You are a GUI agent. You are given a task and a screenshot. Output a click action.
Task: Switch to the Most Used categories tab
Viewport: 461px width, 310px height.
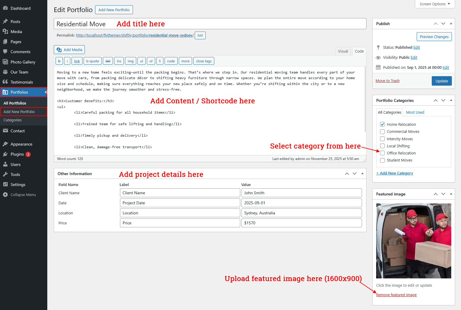(x=415, y=112)
